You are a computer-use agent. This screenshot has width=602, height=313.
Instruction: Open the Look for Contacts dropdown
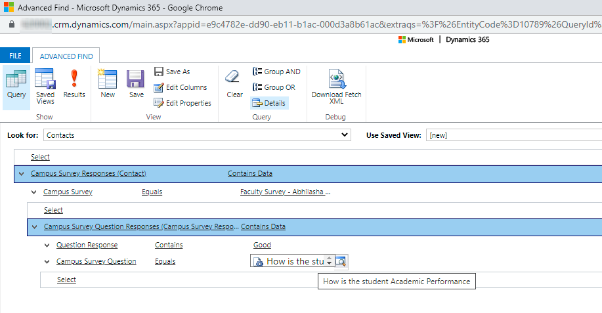click(x=198, y=135)
